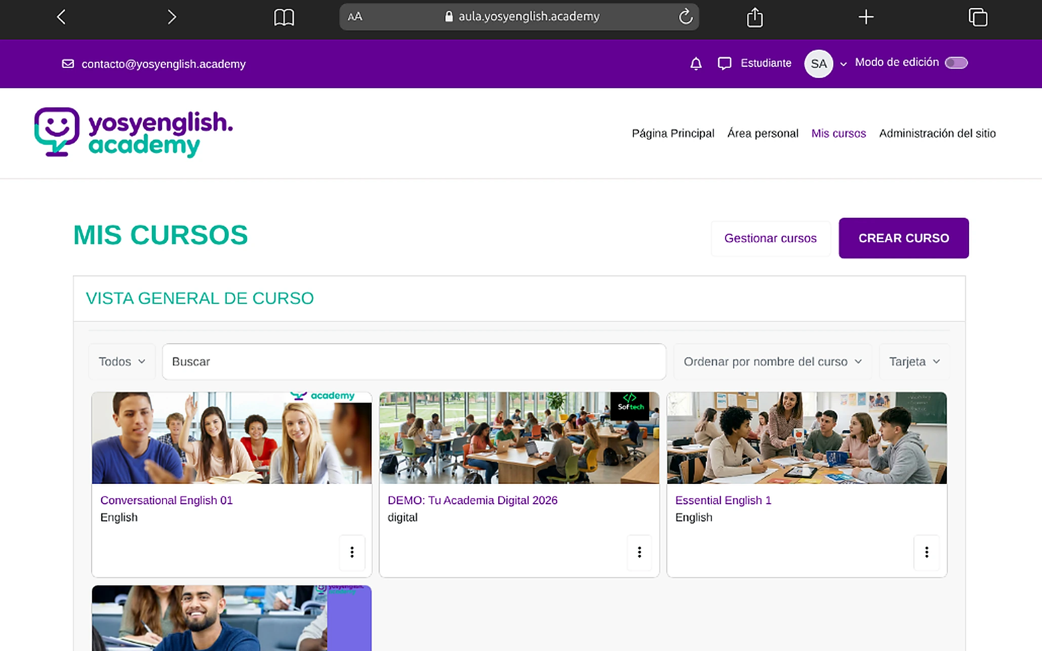Open three-dot menu for Essential English 1
The width and height of the screenshot is (1042, 651).
pos(926,552)
